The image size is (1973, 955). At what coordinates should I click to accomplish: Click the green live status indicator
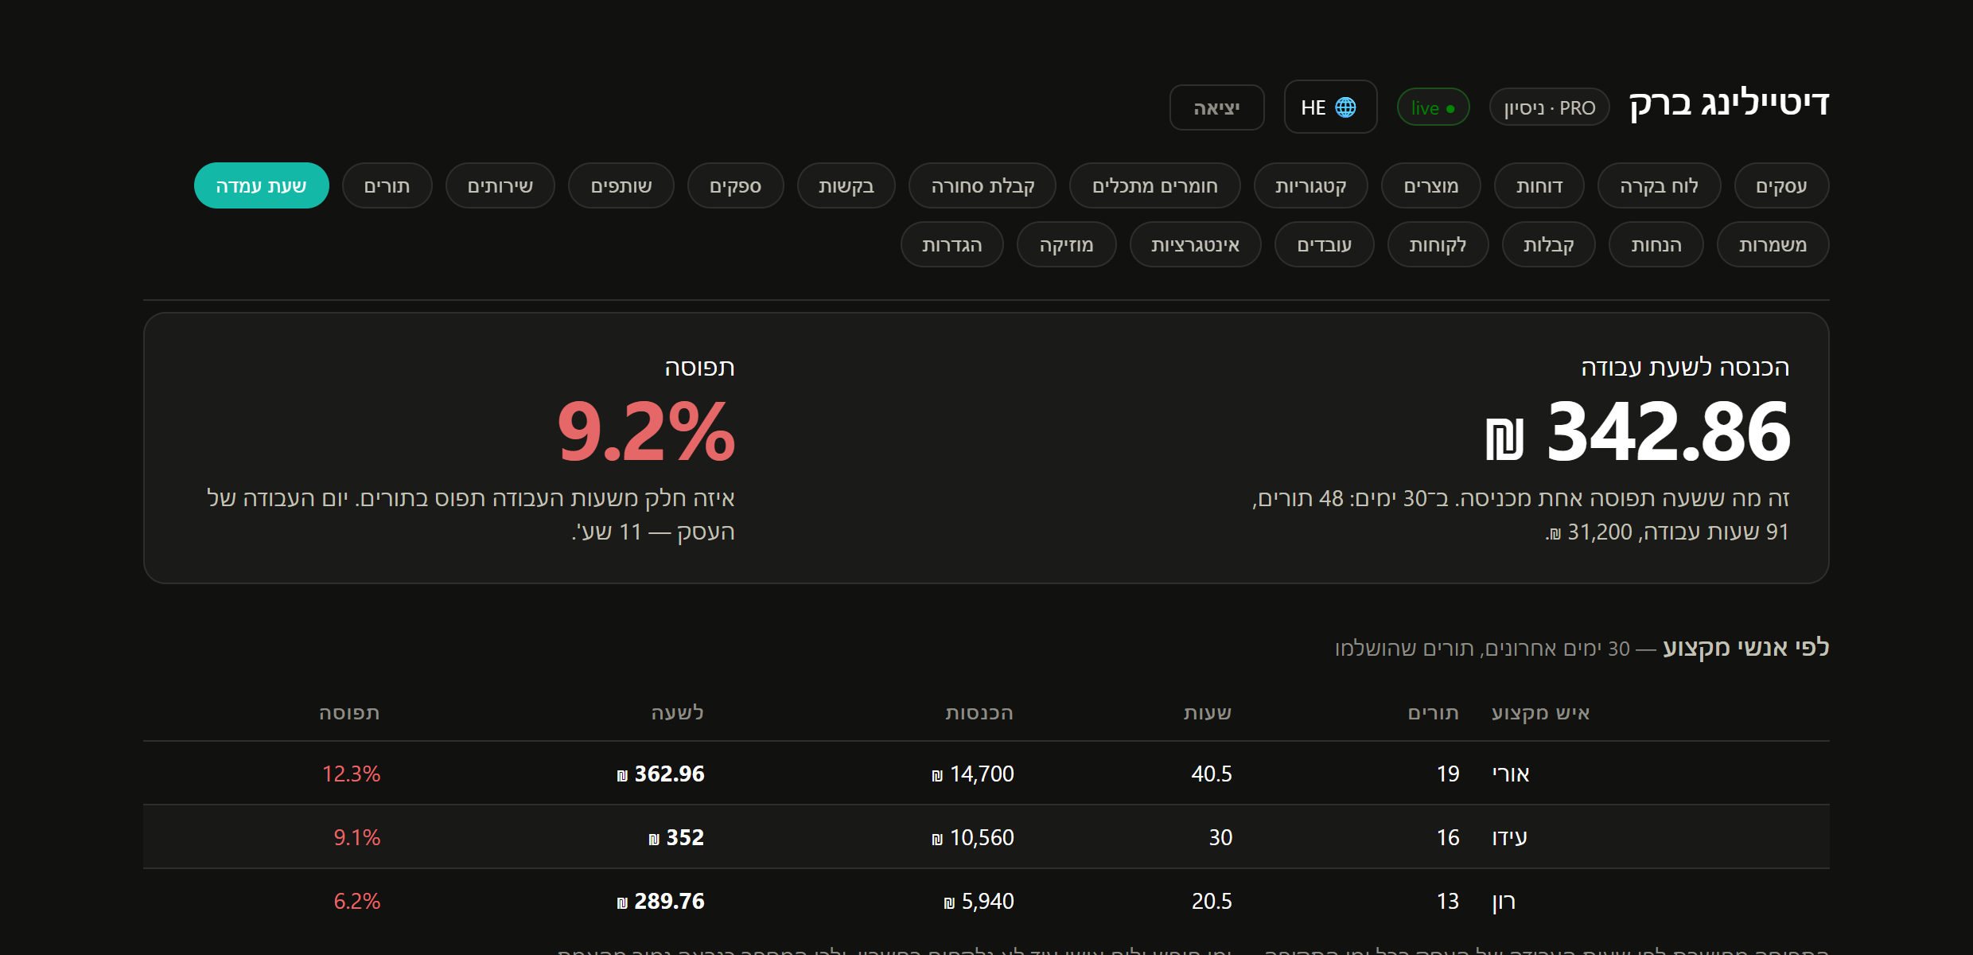(1433, 107)
